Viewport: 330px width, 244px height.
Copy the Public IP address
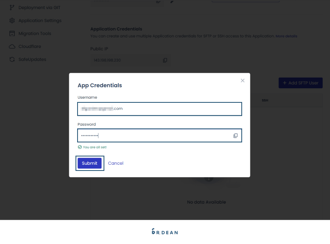(x=165, y=60)
